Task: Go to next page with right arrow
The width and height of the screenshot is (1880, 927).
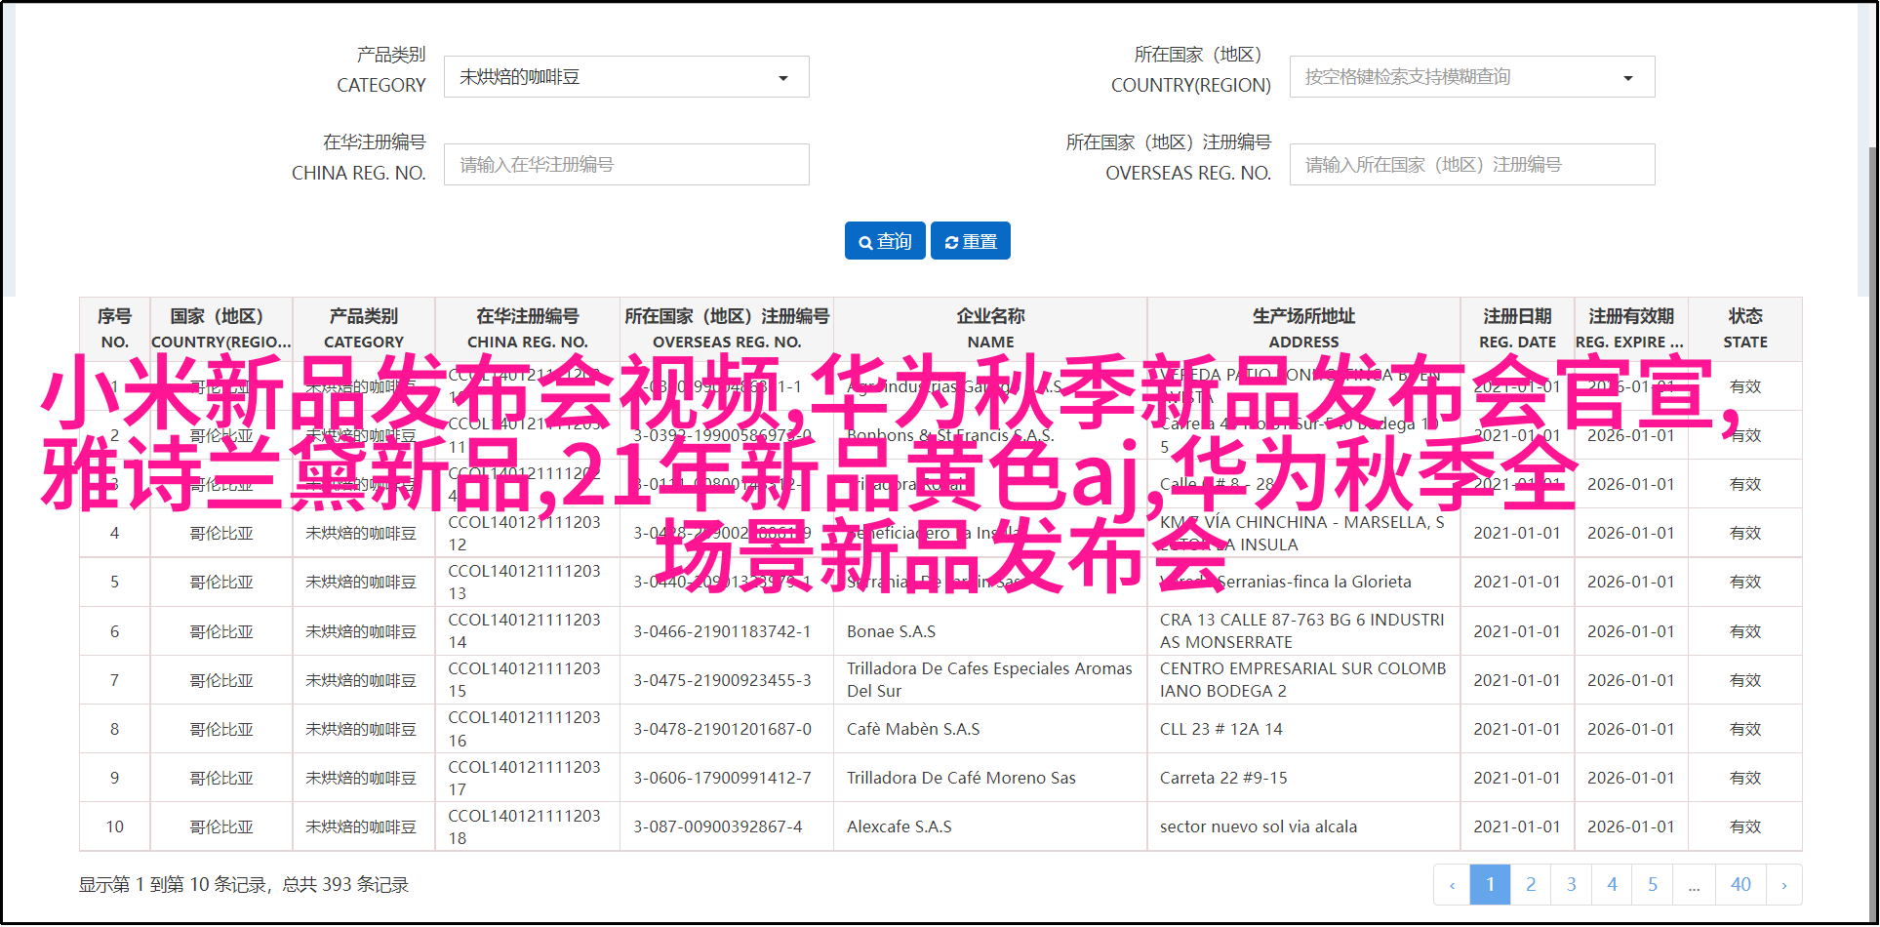Action: [1784, 885]
